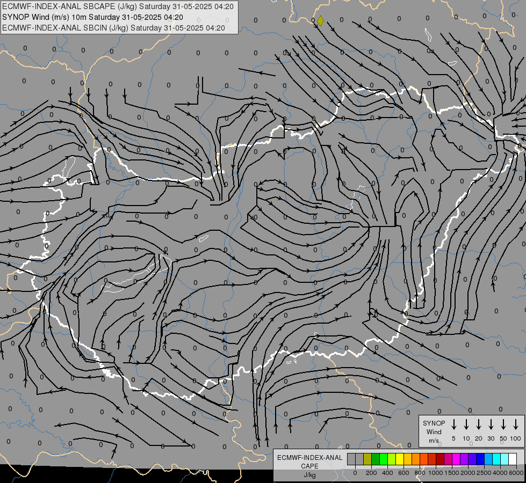This screenshot has width=526, height=483.
Task: Pick the pure yellow CAPE swatch
Action: [x=400, y=459]
